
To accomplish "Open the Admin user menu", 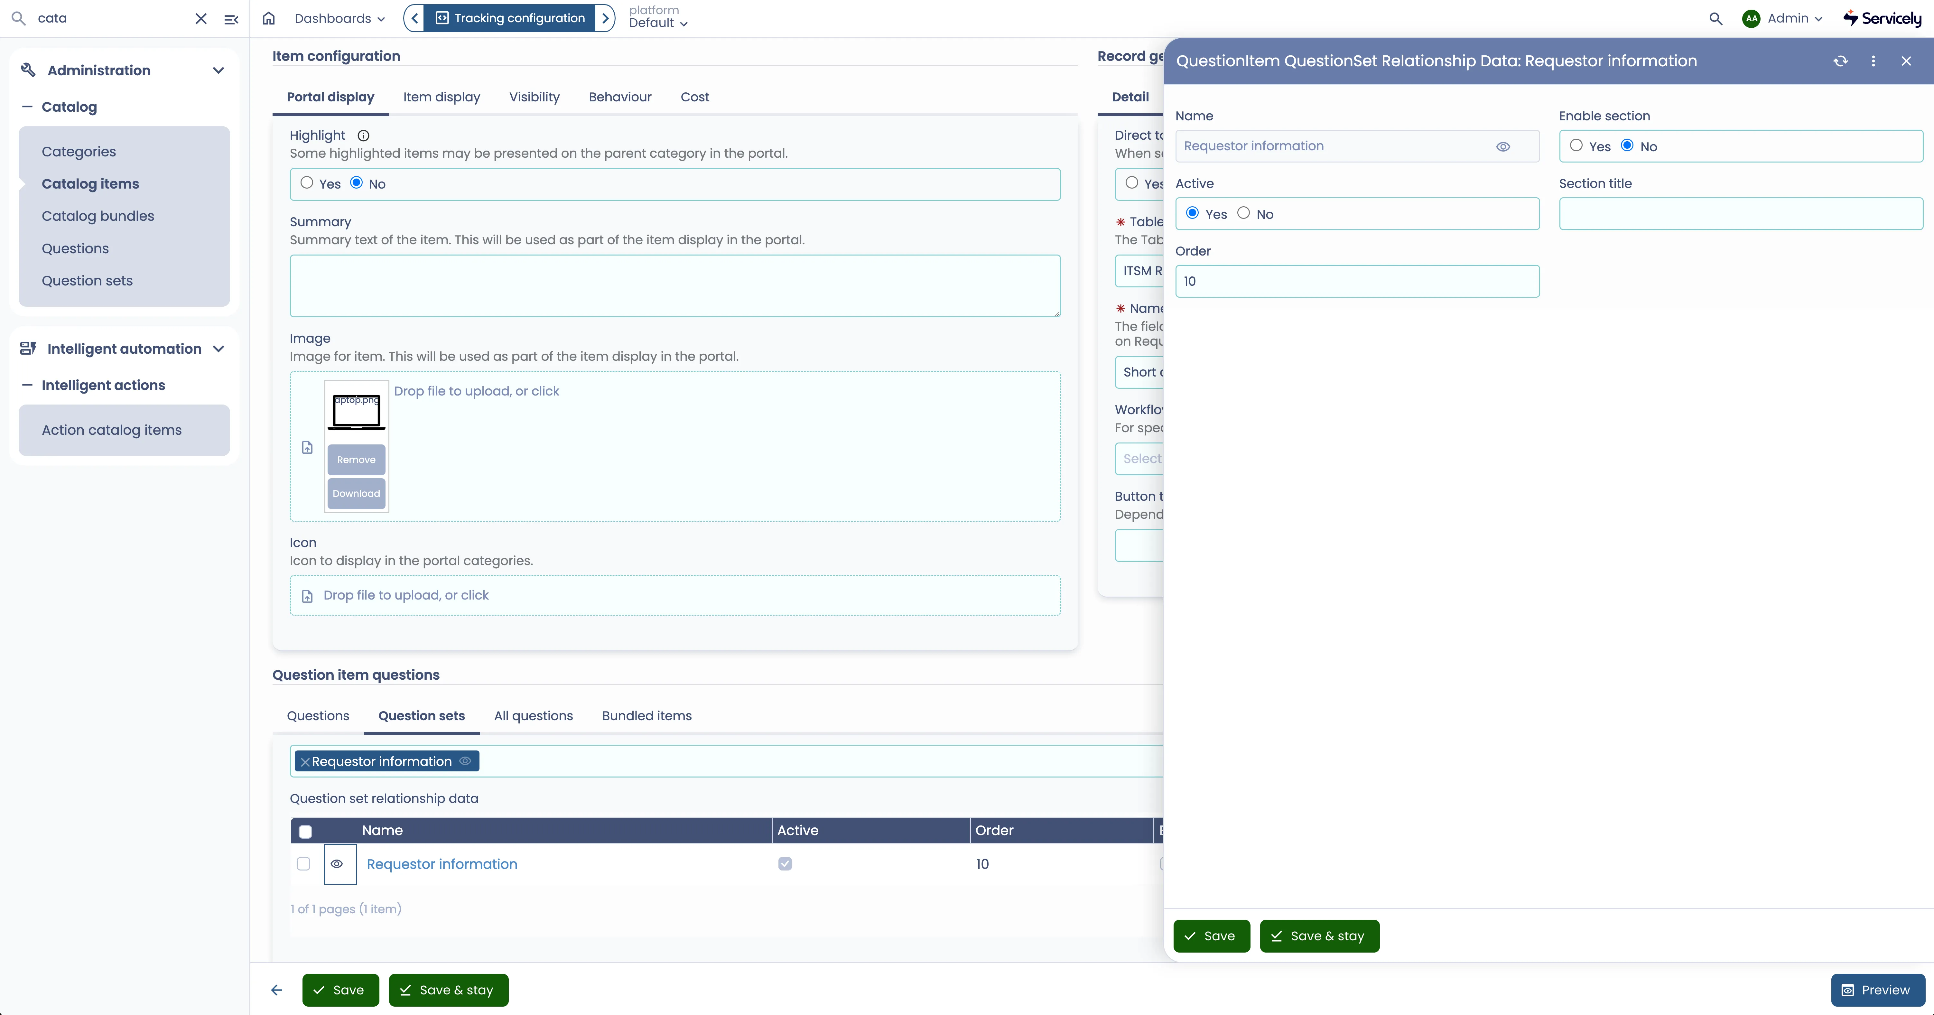I will pyautogui.click(x=1794, y=19).
